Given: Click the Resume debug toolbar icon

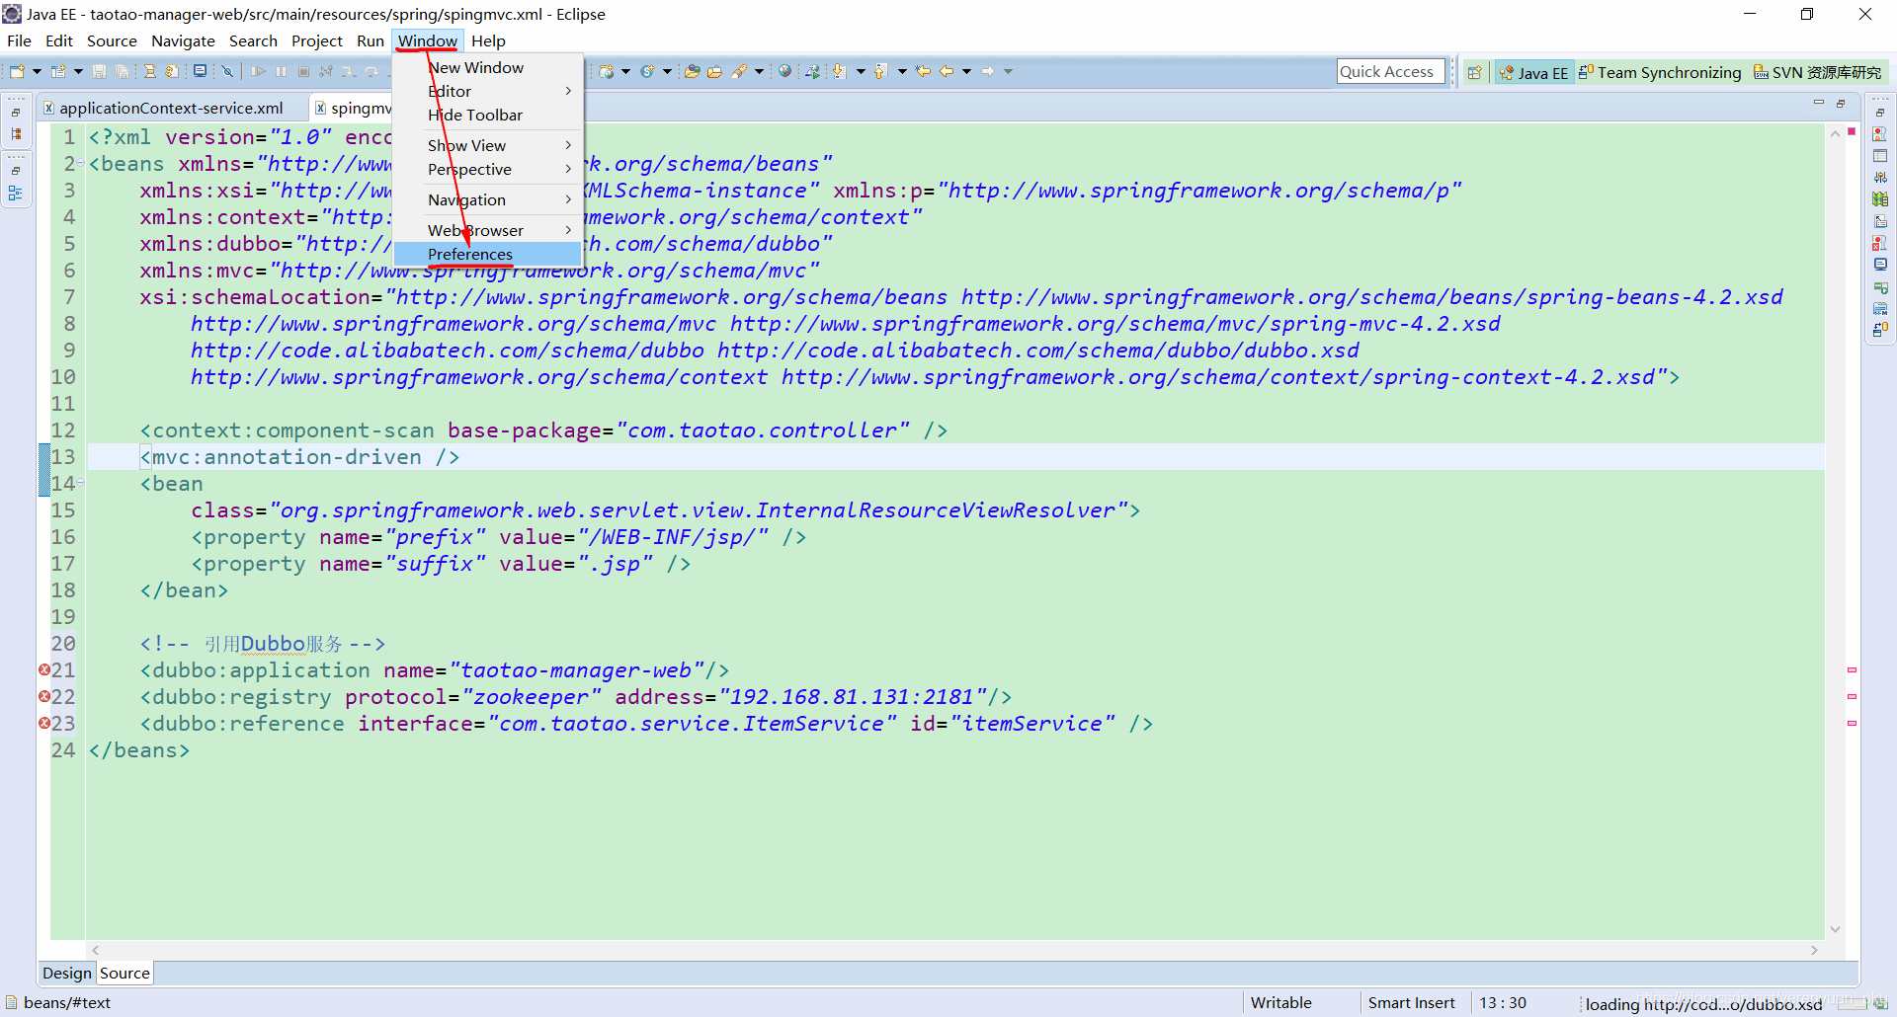Looking at the screenshot, I should [258, 71].
